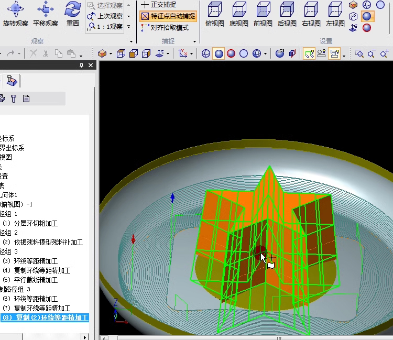Select (5) 平行截线精加工 toolpath

pos(35,280)
